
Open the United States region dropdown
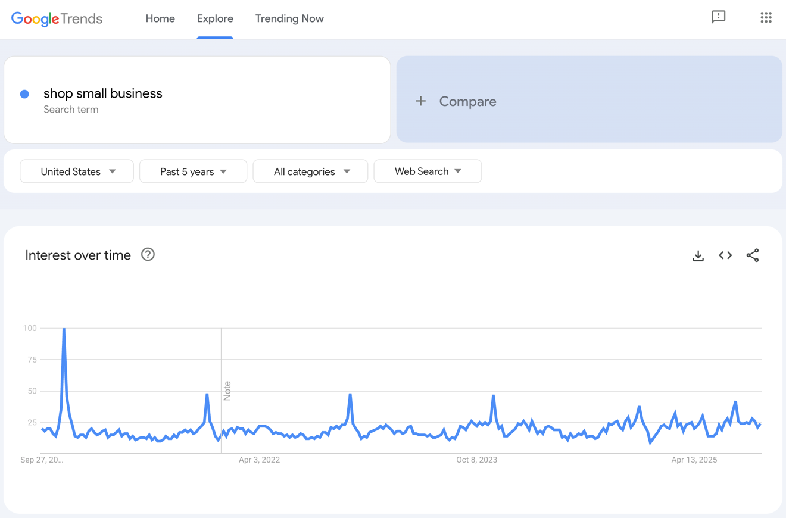pyautogui.click(x=76, y=171)
